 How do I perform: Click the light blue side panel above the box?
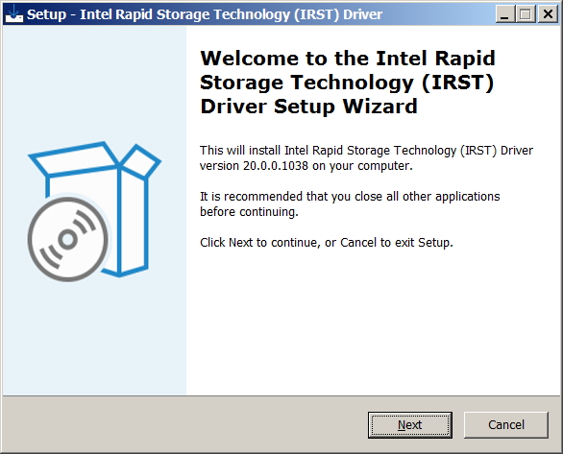(x=94, y=83)
